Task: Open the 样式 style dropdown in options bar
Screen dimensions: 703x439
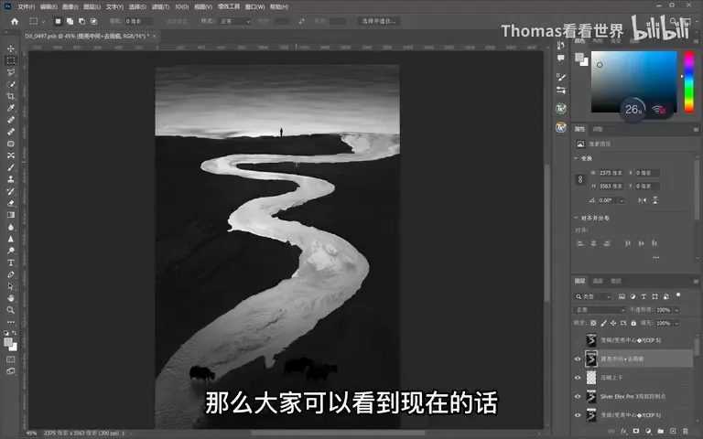Action: coord(235,21)
